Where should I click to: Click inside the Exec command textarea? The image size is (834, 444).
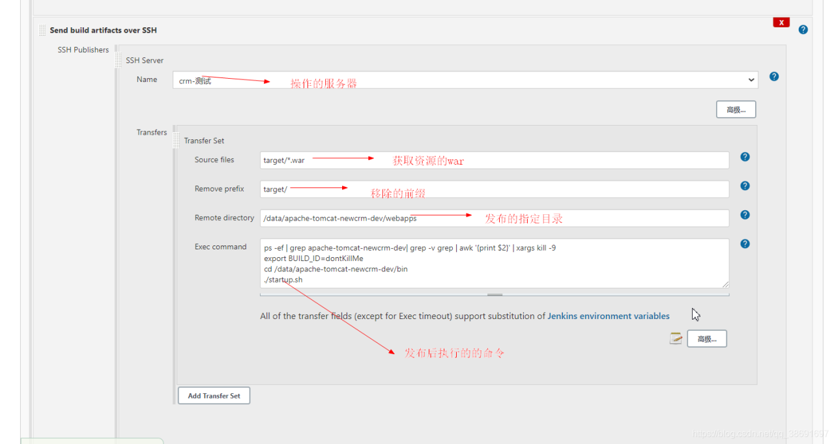[494, 263]
